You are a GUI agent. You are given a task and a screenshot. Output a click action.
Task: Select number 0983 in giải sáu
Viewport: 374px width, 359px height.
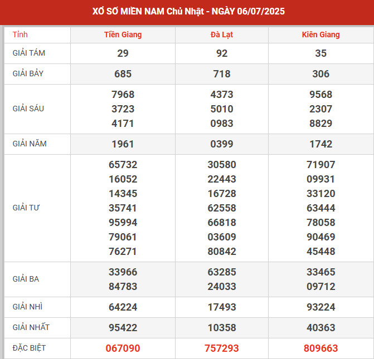222,124
